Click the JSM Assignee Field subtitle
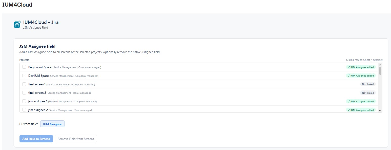 [x=35, y=28]
